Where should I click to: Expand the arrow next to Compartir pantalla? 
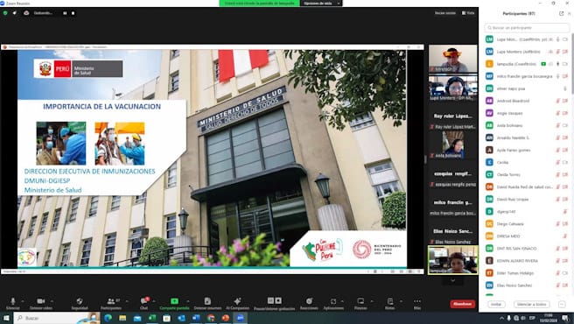188,301
